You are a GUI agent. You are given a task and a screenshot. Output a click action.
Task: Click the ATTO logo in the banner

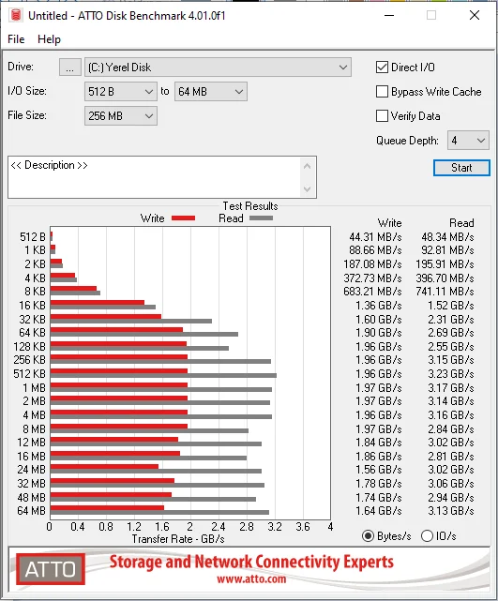51,569
